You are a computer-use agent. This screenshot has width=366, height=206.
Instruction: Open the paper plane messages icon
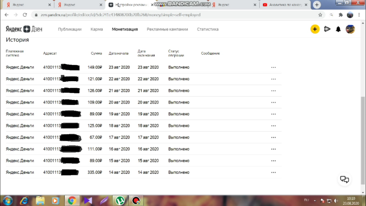point(327,29)
